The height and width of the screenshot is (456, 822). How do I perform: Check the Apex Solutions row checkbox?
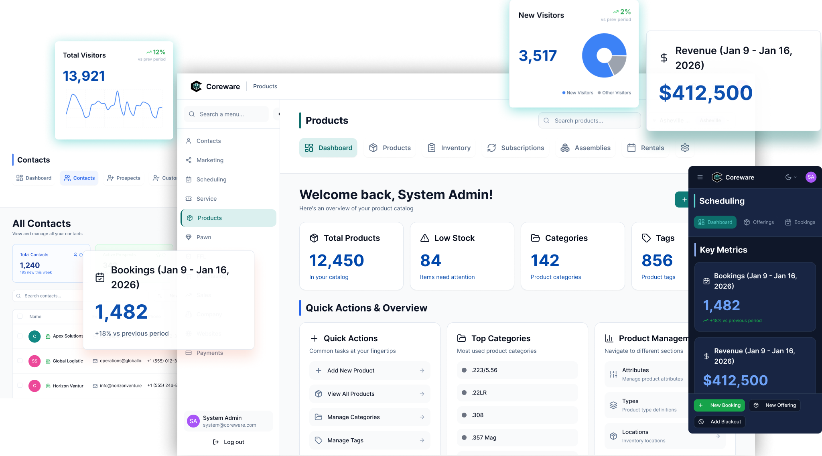tap(20, 336)
